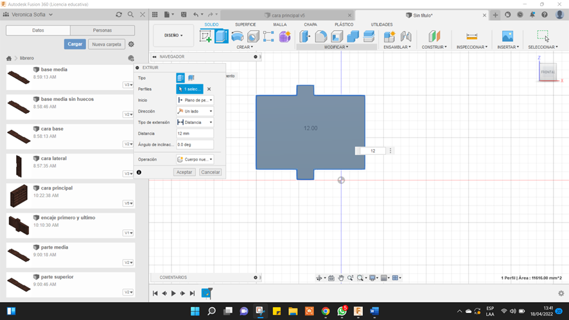Expand the MODIFICAR menu

tap(336, 47)
